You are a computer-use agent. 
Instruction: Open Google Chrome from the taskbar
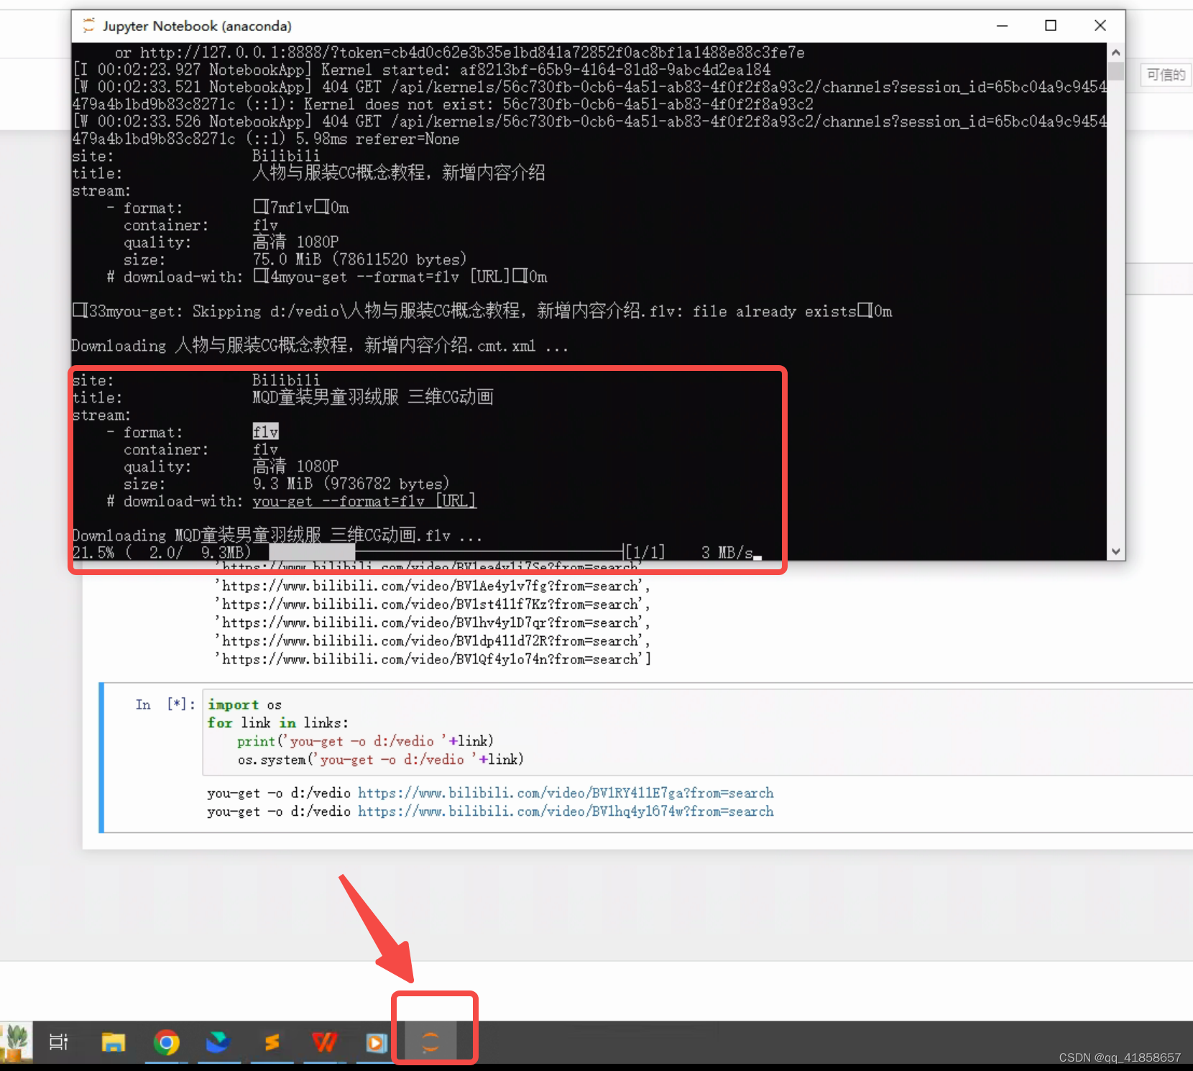pyautogui.click(x=166, y=1042)
